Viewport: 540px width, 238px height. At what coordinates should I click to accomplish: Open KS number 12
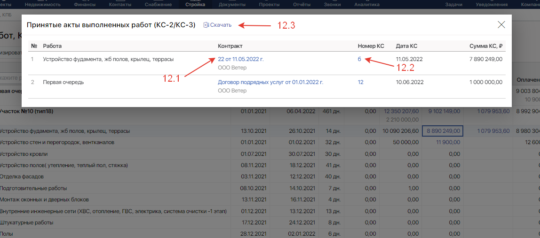360,82
